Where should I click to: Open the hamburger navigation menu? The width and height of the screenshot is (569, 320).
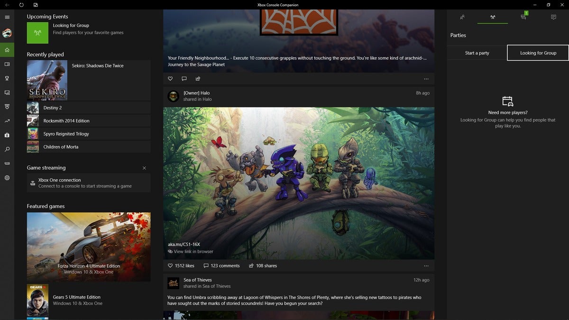[7, 17]
